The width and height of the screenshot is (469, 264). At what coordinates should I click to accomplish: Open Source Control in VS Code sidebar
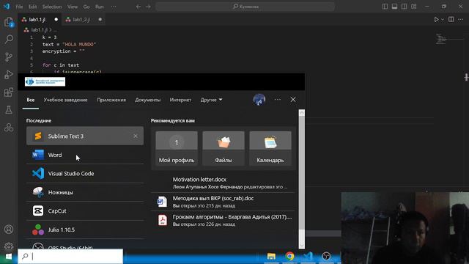coord(9,56)
